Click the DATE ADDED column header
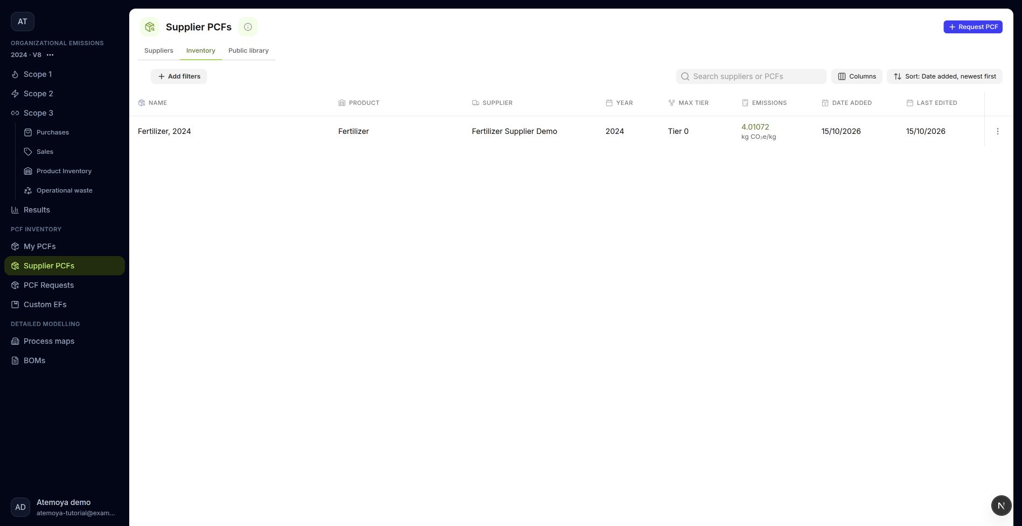This screenshot has width=1022, height=526. (x=846, y=103)
